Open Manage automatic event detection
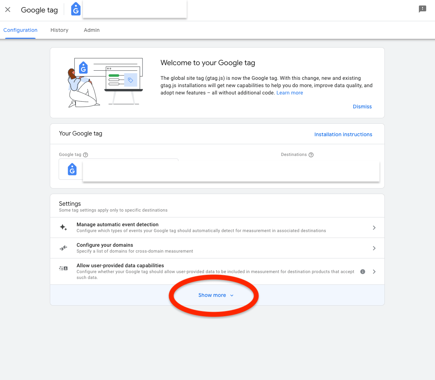The height and width of the screenshot is (380, 435). (217, 228)
